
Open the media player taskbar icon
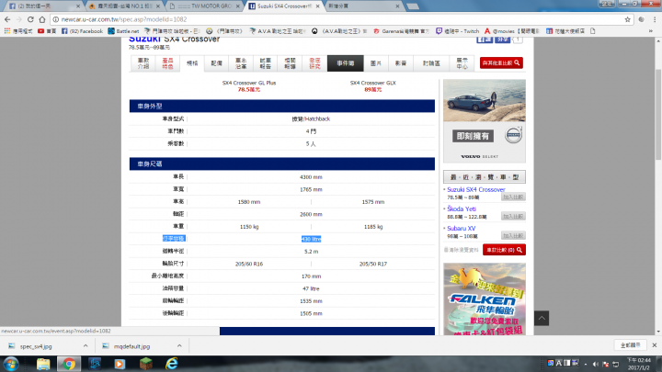coord(120,364)
